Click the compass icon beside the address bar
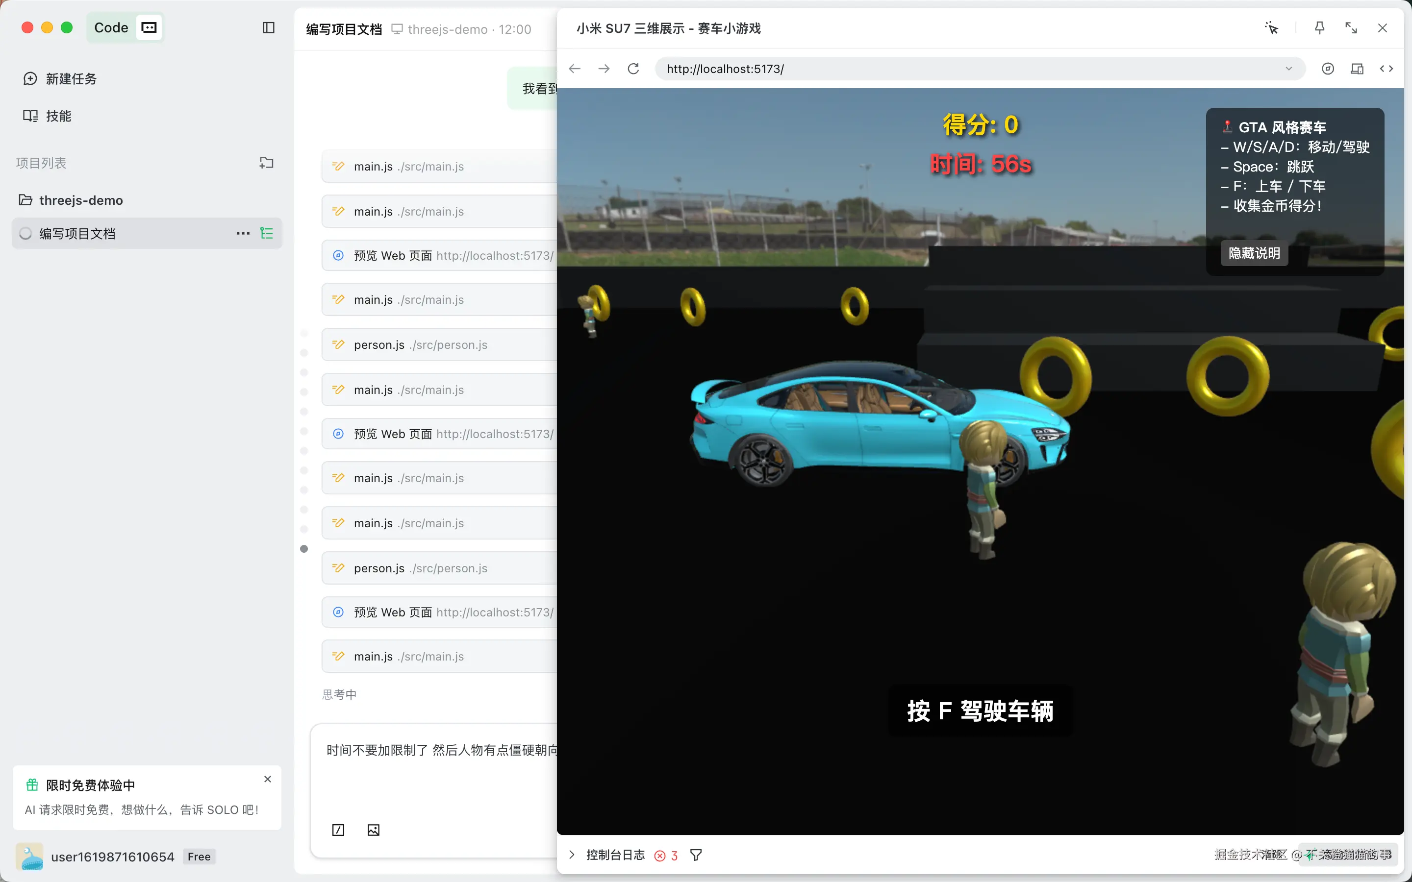 1327,68
